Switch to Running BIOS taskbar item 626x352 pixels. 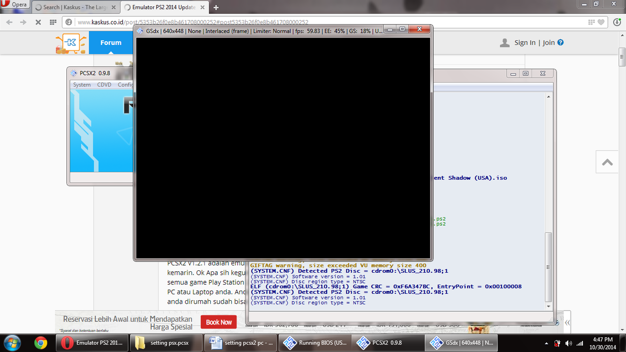coord(315,343)
